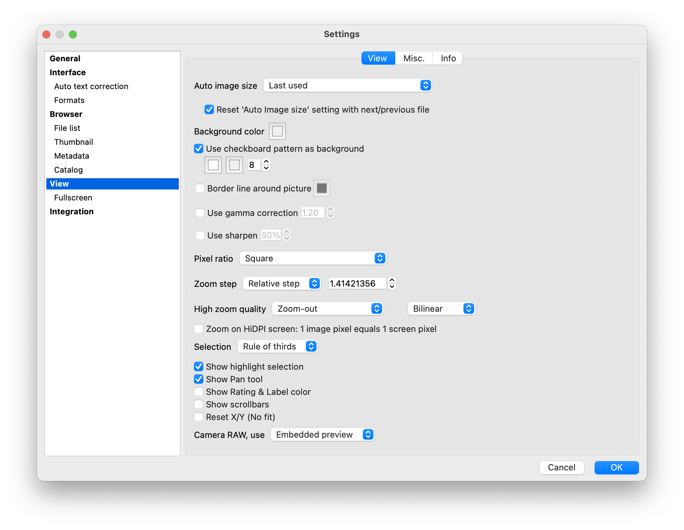Click first checkerboard color swatch

click(213, 165)
